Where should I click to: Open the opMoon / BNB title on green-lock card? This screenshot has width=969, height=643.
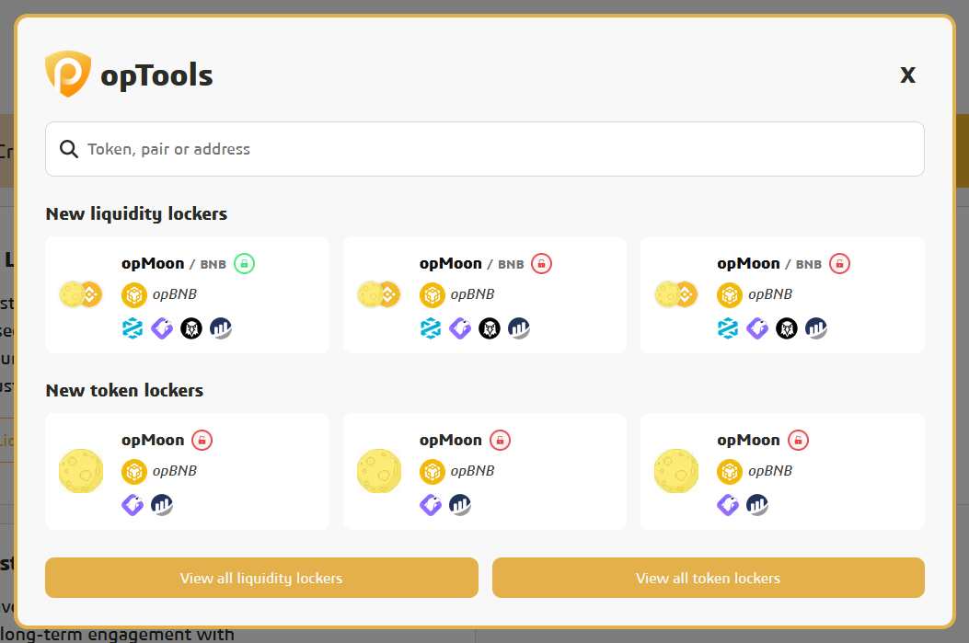click(174, 264)
